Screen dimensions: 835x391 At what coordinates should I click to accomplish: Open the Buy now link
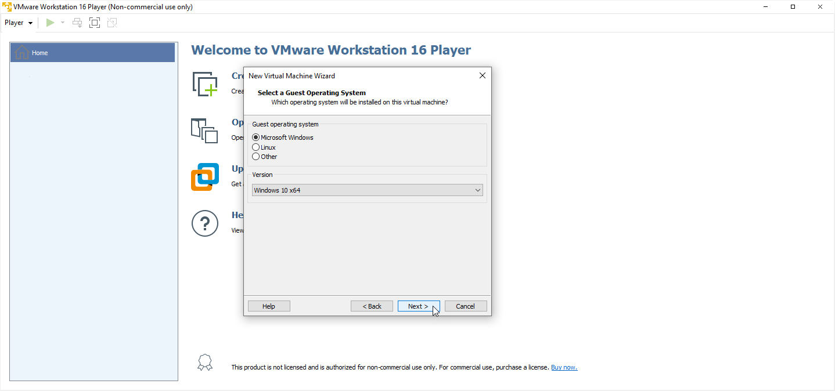(x=564, y=367)
